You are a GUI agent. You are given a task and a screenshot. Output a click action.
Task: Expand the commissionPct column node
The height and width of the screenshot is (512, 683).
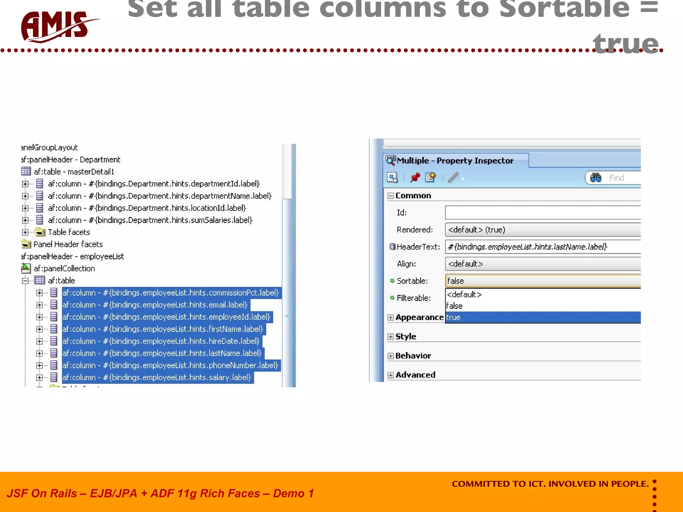[x=39, y=293]
